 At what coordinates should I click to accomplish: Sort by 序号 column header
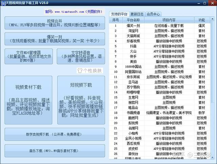pyautogui.click(x=116, y=20)
